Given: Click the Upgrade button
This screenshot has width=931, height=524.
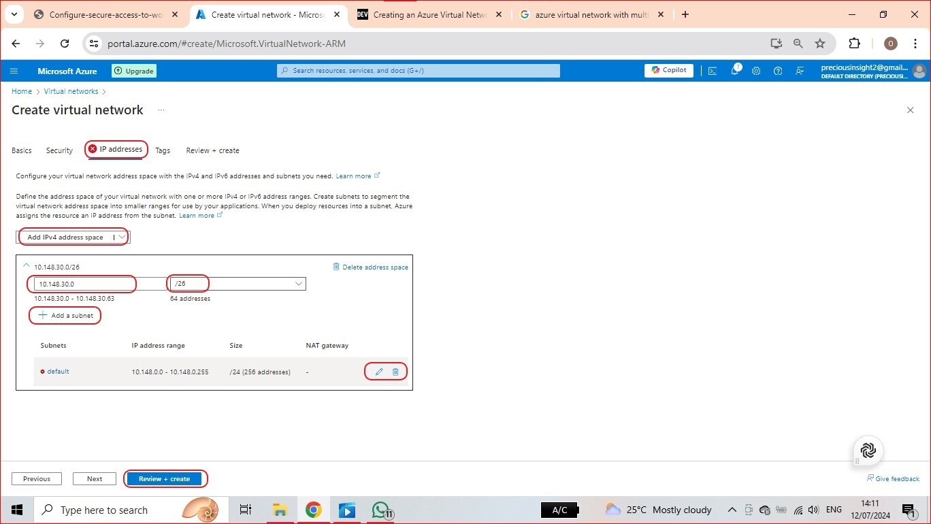Looking at the screenshot, I should (x=134, y=71).
